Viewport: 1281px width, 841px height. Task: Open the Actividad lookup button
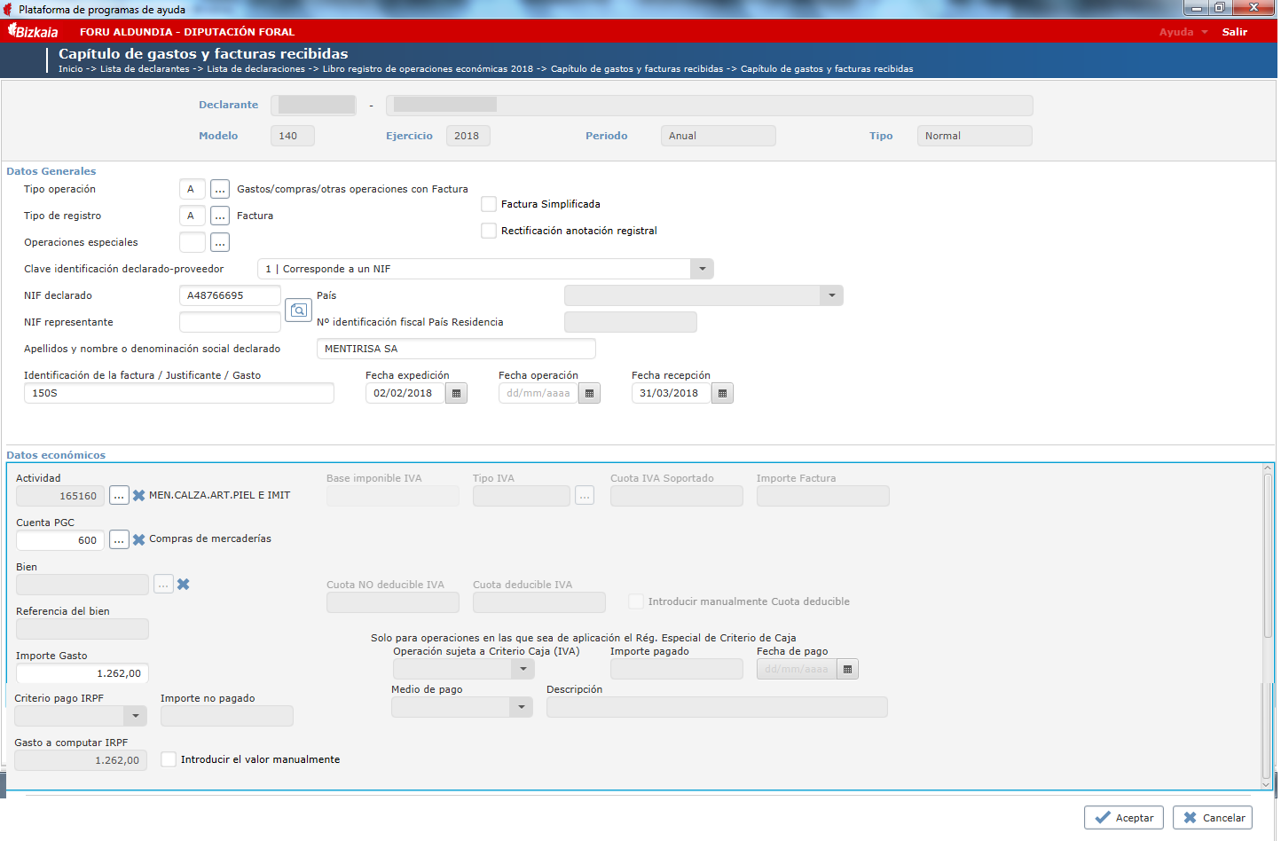(119, 496)
